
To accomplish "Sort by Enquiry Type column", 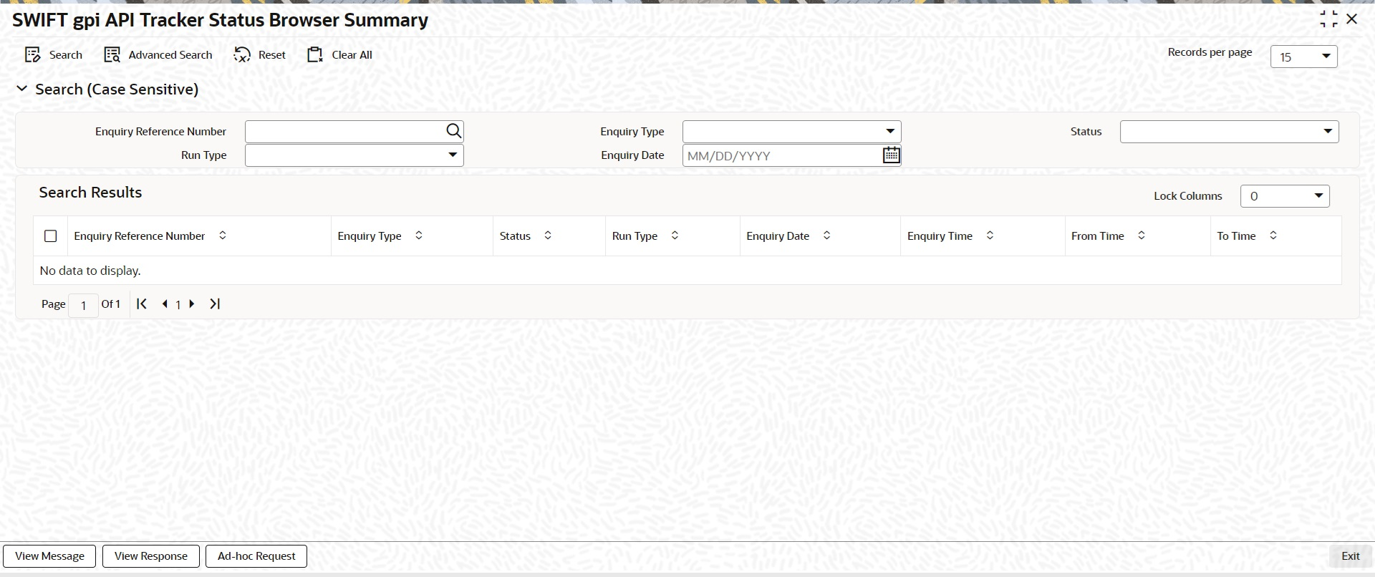I will [x=419, y=236].
